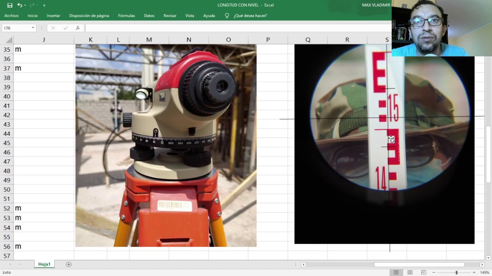Open the Archivo menu
This screenshot has width=492, height=276.
pos(12,16)
